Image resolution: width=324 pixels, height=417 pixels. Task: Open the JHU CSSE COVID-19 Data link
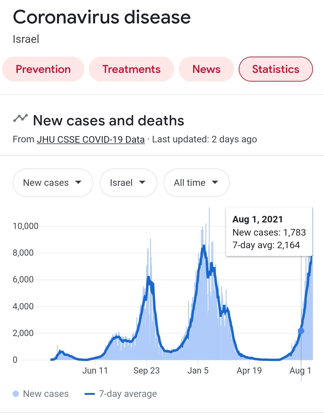click(x=91, y=139)
